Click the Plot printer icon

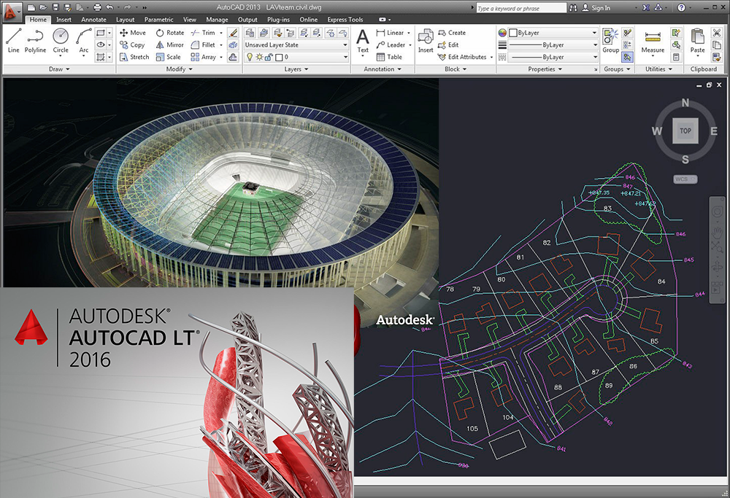pos(97,7)
